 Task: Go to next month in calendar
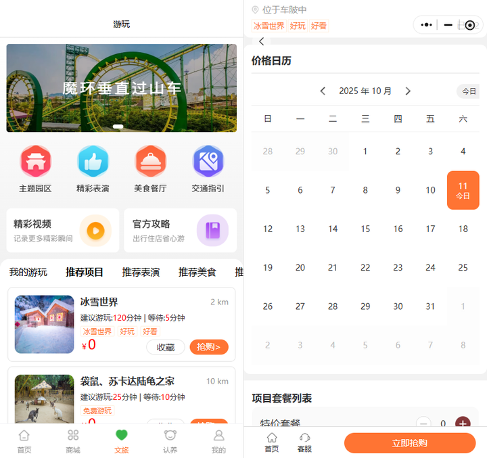408,91
